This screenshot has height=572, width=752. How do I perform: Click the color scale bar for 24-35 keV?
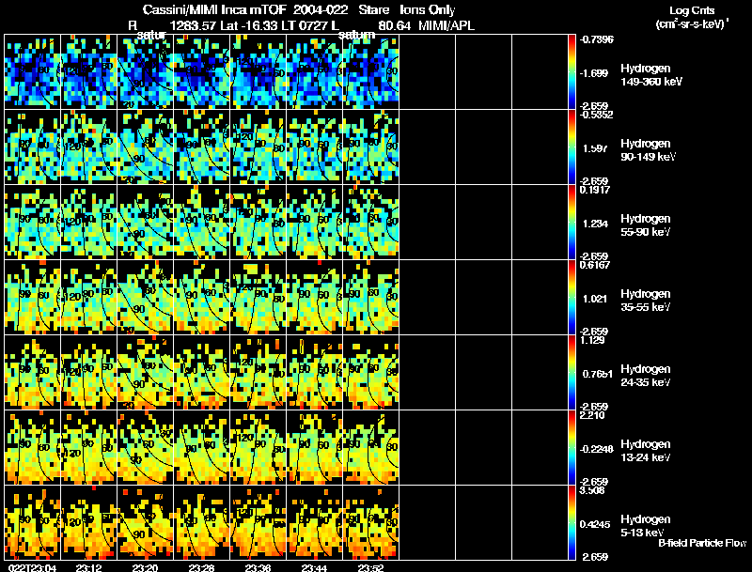click(x=572, y=373)
